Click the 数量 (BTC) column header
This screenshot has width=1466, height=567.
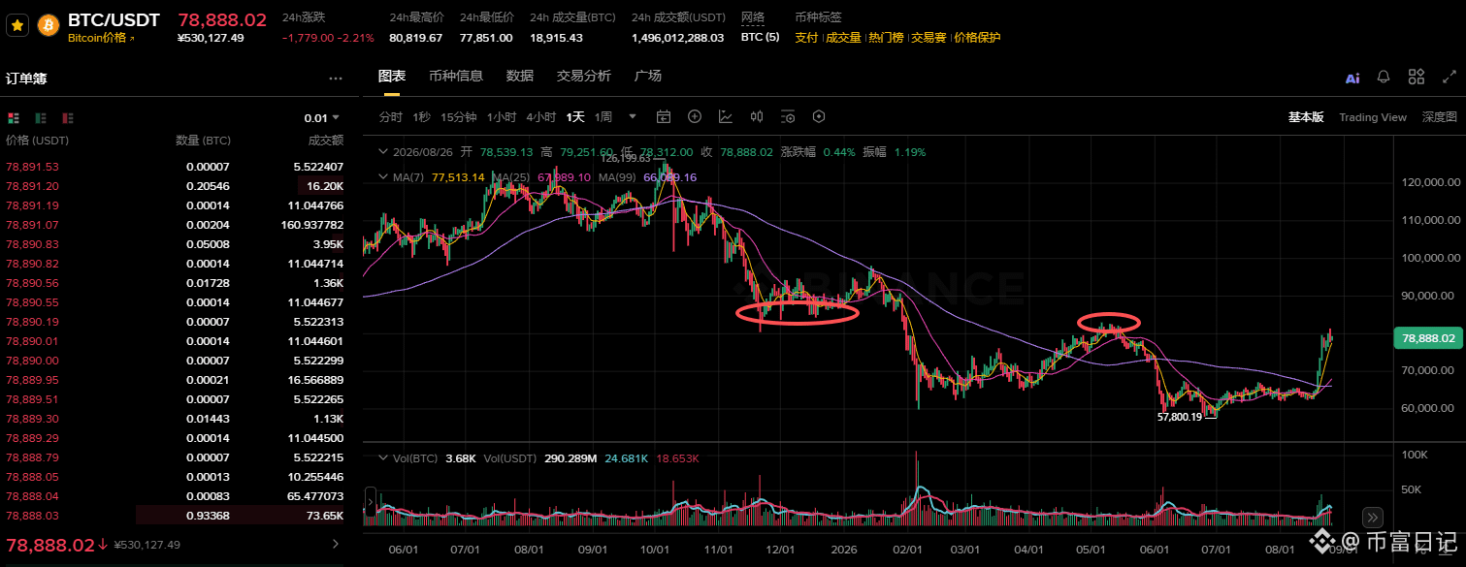[x=203, y=141]
